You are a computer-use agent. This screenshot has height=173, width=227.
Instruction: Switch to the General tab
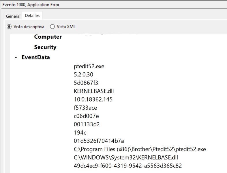click(13, 16)
